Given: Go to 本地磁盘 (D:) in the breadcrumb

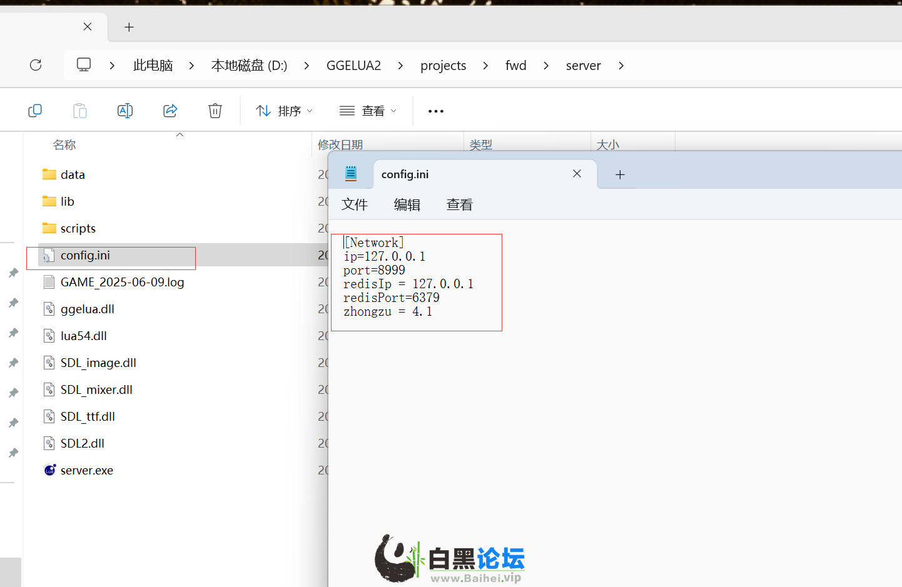Looking at the screenshot, I should 249,66.
